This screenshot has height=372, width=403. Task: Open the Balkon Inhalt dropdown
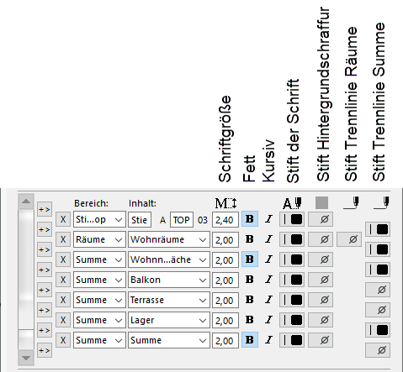169,280
